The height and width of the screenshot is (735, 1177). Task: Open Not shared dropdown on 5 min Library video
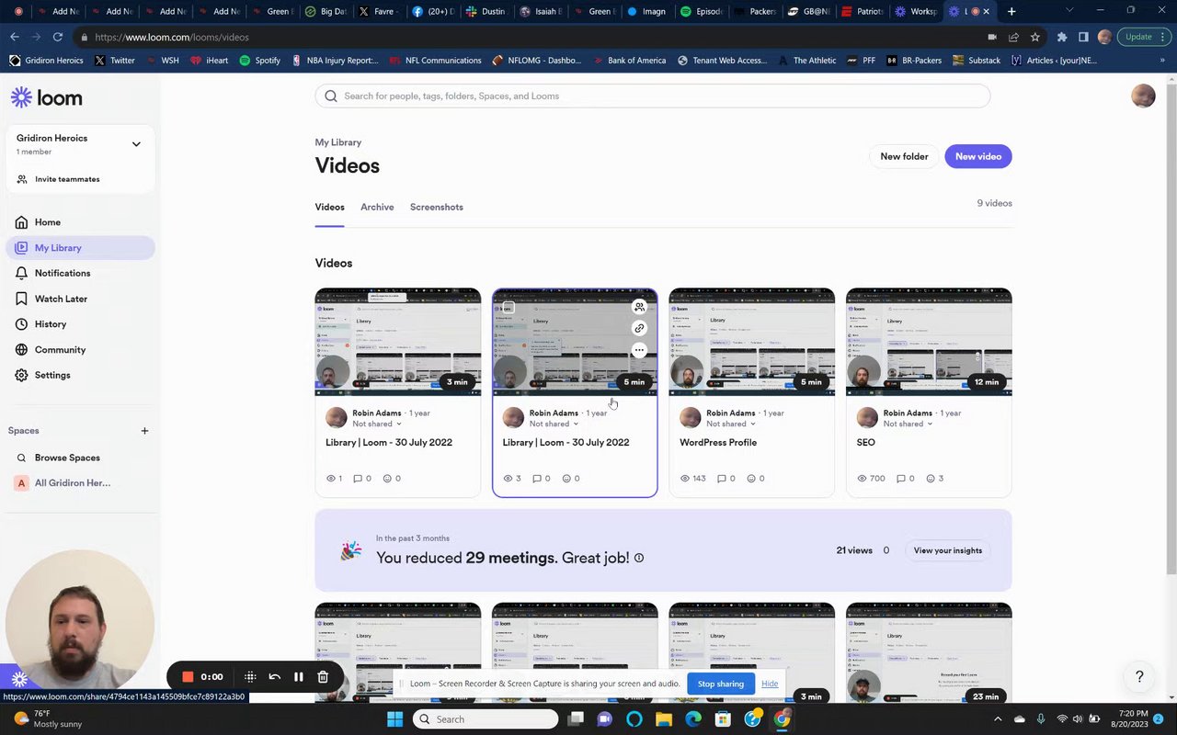[x=554, y=424]
